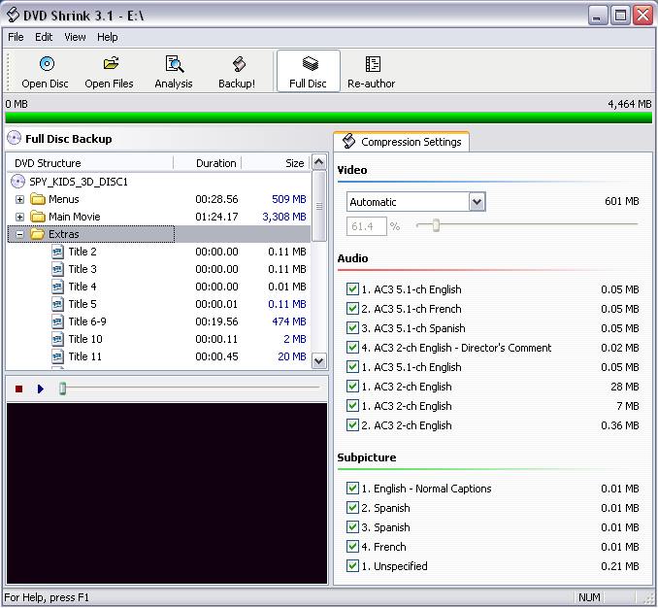Click the NUM status bar indicator
Image resolution: width=658 pixels, height=608 pixels.
pos(589,597)
